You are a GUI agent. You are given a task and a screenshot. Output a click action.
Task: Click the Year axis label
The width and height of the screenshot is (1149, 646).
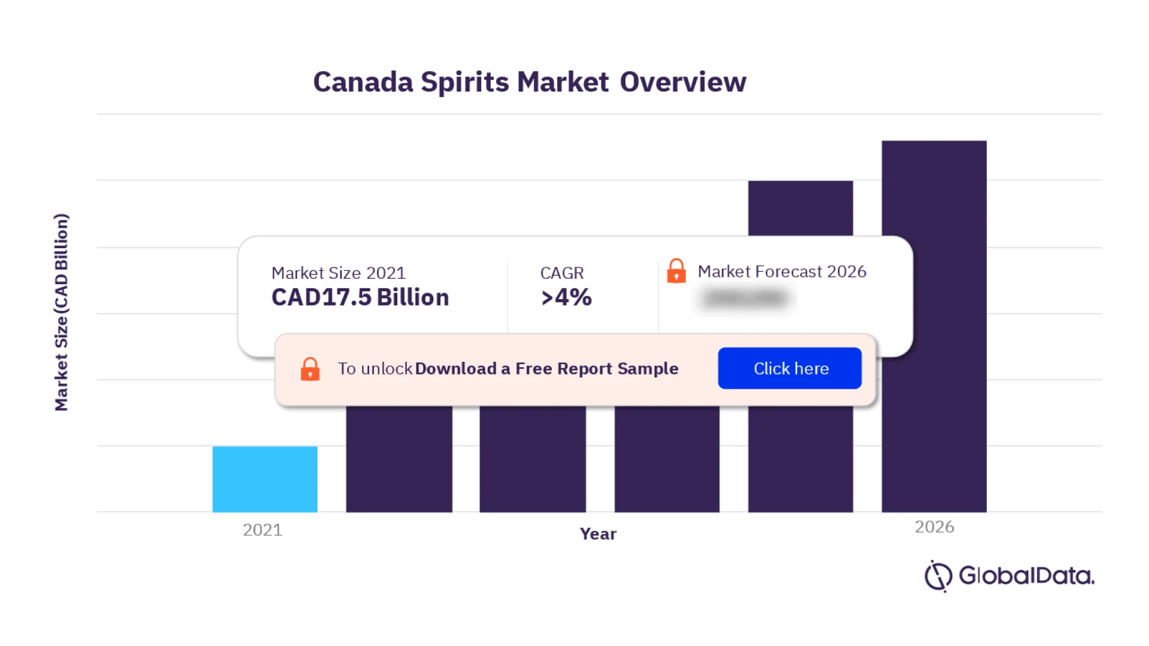click(598, 534)
